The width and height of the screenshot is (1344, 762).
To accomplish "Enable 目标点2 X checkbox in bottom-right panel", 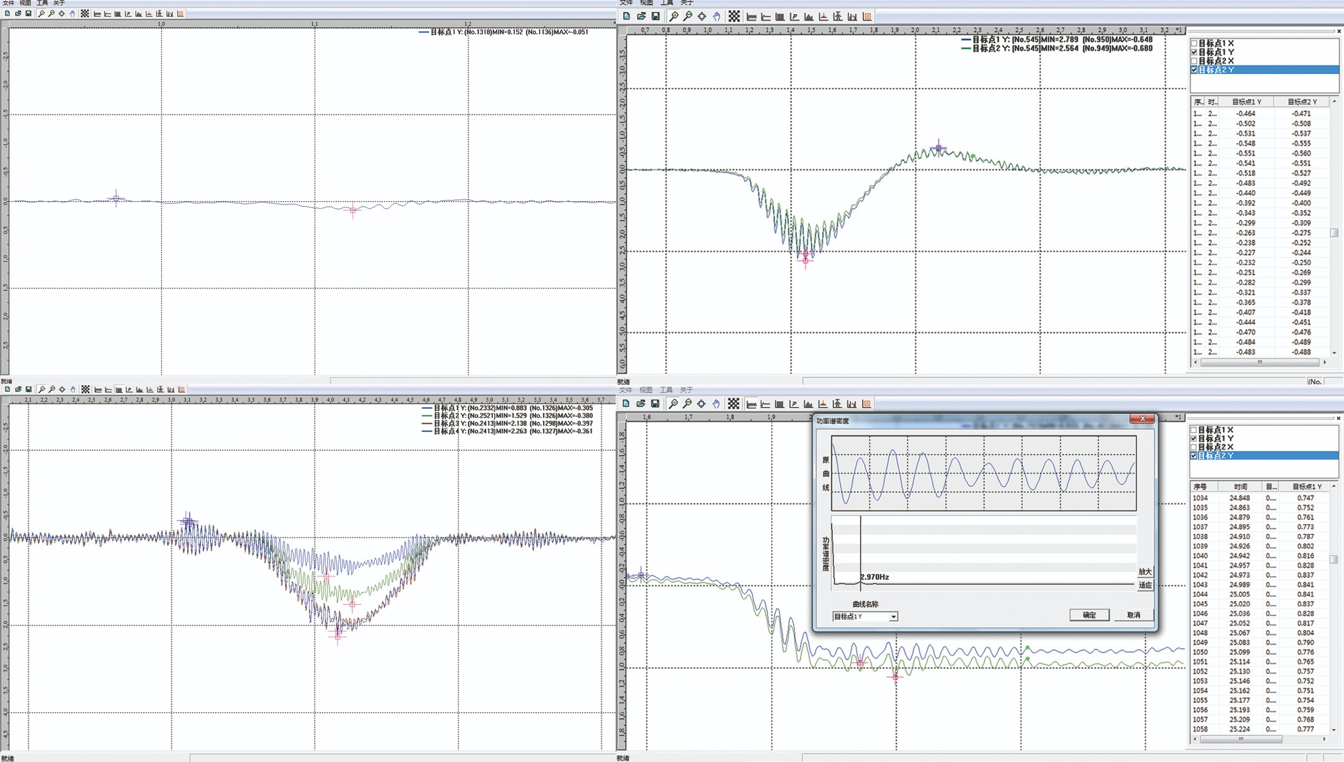I will coord(1194,447).
